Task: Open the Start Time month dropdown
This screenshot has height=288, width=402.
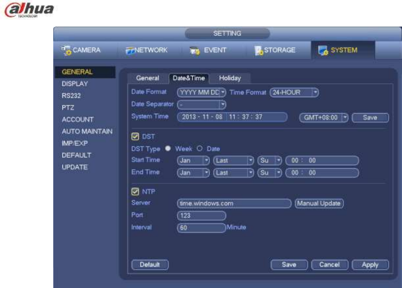Action: click(x=193, y=160)
